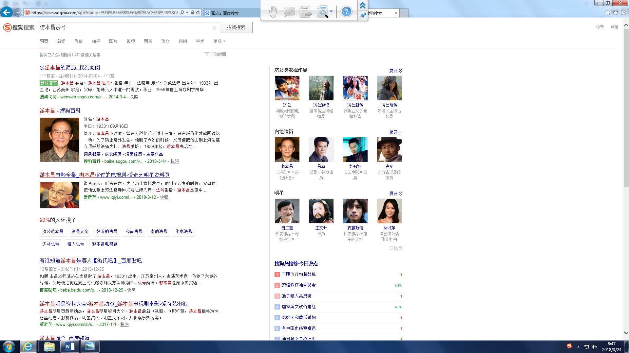Image resolution: width=629 pixels, height=353 pixels.
Task: Open 成长经历 link in baike result
Action: [x=113, y=154]
